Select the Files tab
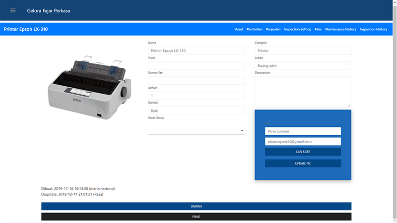 (x=318, y=29)
